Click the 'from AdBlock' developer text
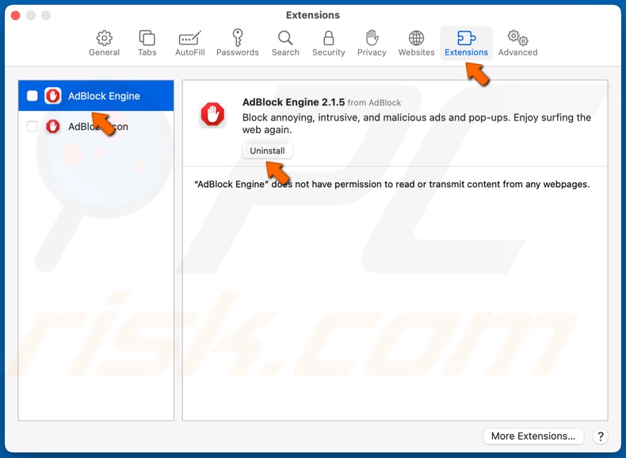 (374, 103)
